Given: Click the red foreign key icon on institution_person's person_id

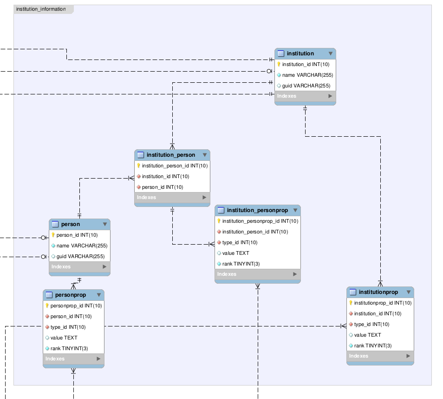Looking at the screenshot, I should pos(139,187).
